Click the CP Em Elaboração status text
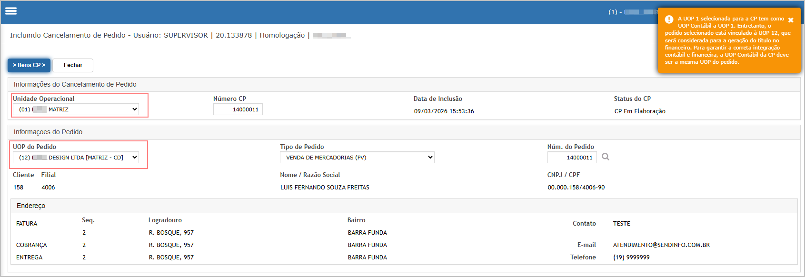The height and width of the screenshot is (277, 805). (x=640, y=111)
